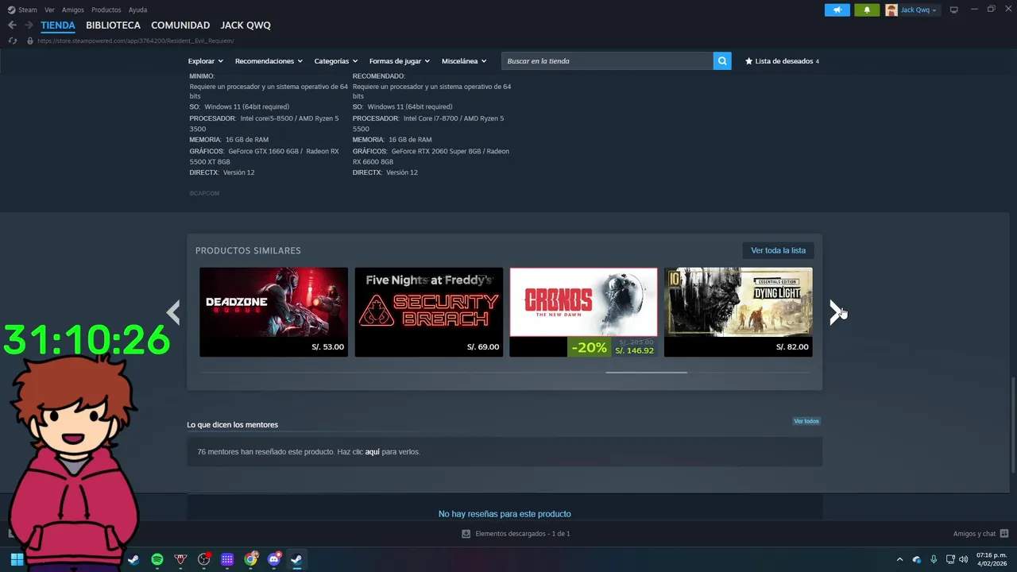Open OBS Studio from the taskbar
The width and height of the screenshot is (1017, 572).
click(x=204, y=559)
